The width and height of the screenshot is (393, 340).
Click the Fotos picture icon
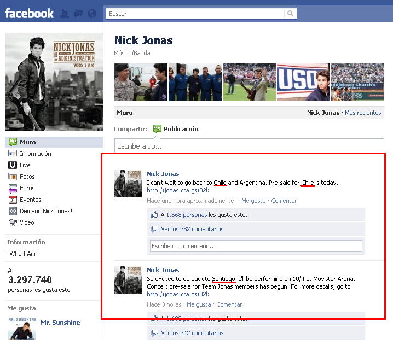13,177
